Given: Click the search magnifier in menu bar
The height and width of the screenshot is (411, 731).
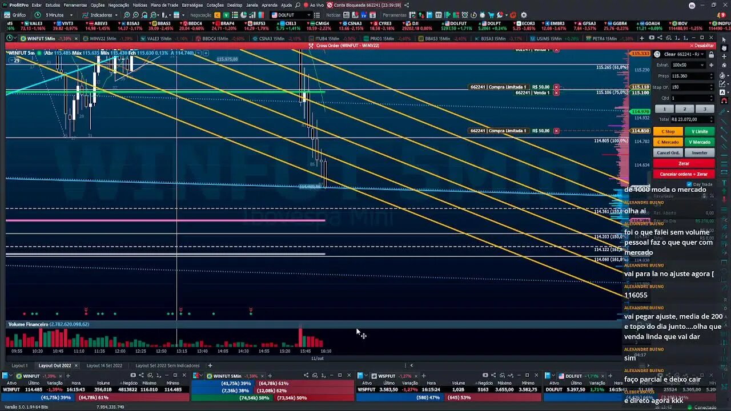Looking at the screenshot, I should (x=298, y=5).
